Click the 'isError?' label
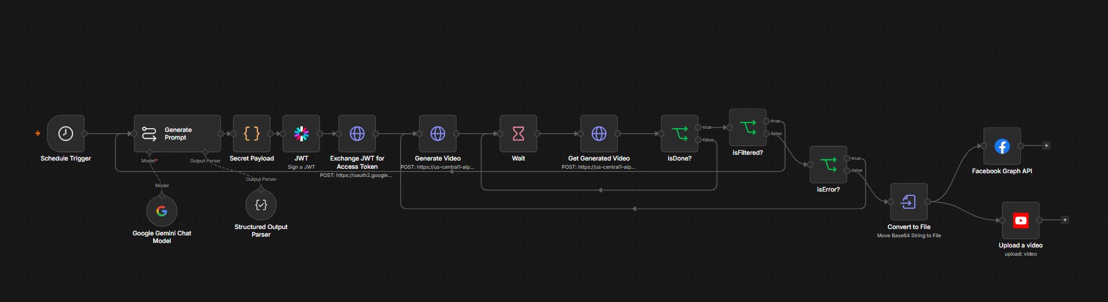This screenshot has height=302, width=1108. click(828, 190)
